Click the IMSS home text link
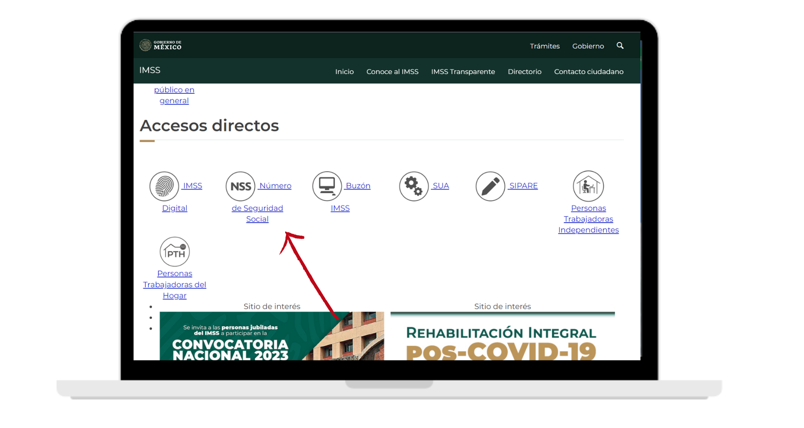 [x=149, y=70]
